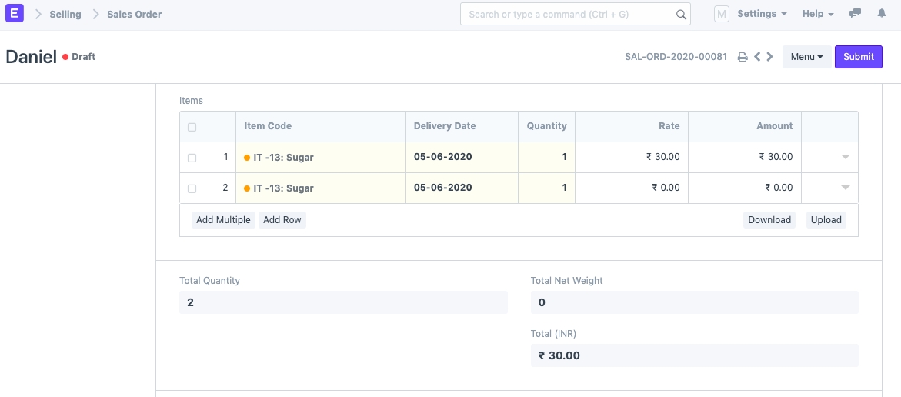Open the chat messages icon
The image size is (901, 397).
855,14
